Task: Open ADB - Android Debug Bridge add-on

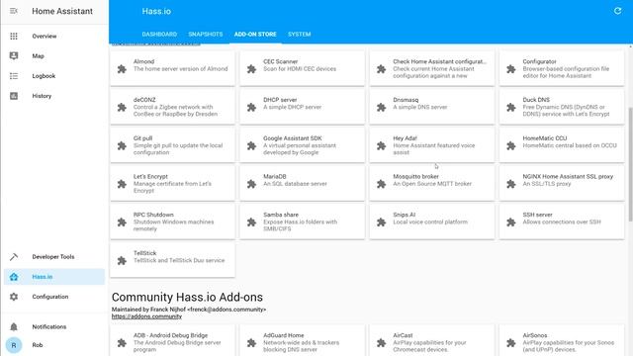Action: pyautogui.click(x=172, y=340)
